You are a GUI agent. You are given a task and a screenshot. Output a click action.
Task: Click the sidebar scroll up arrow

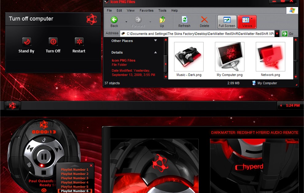click(x=166, y=40)
